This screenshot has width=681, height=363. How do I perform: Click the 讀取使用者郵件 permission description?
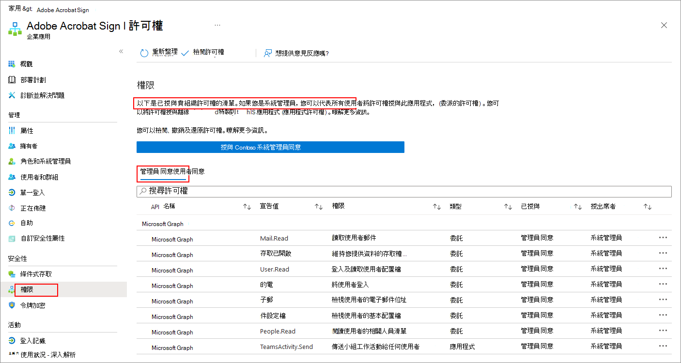click(x=354, y=238)
